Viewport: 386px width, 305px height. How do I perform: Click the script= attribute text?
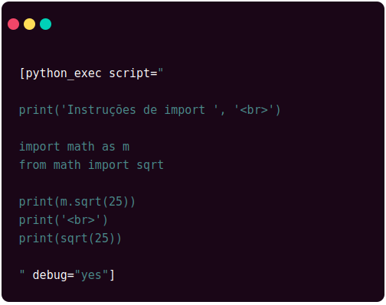(x=133, y=73)
